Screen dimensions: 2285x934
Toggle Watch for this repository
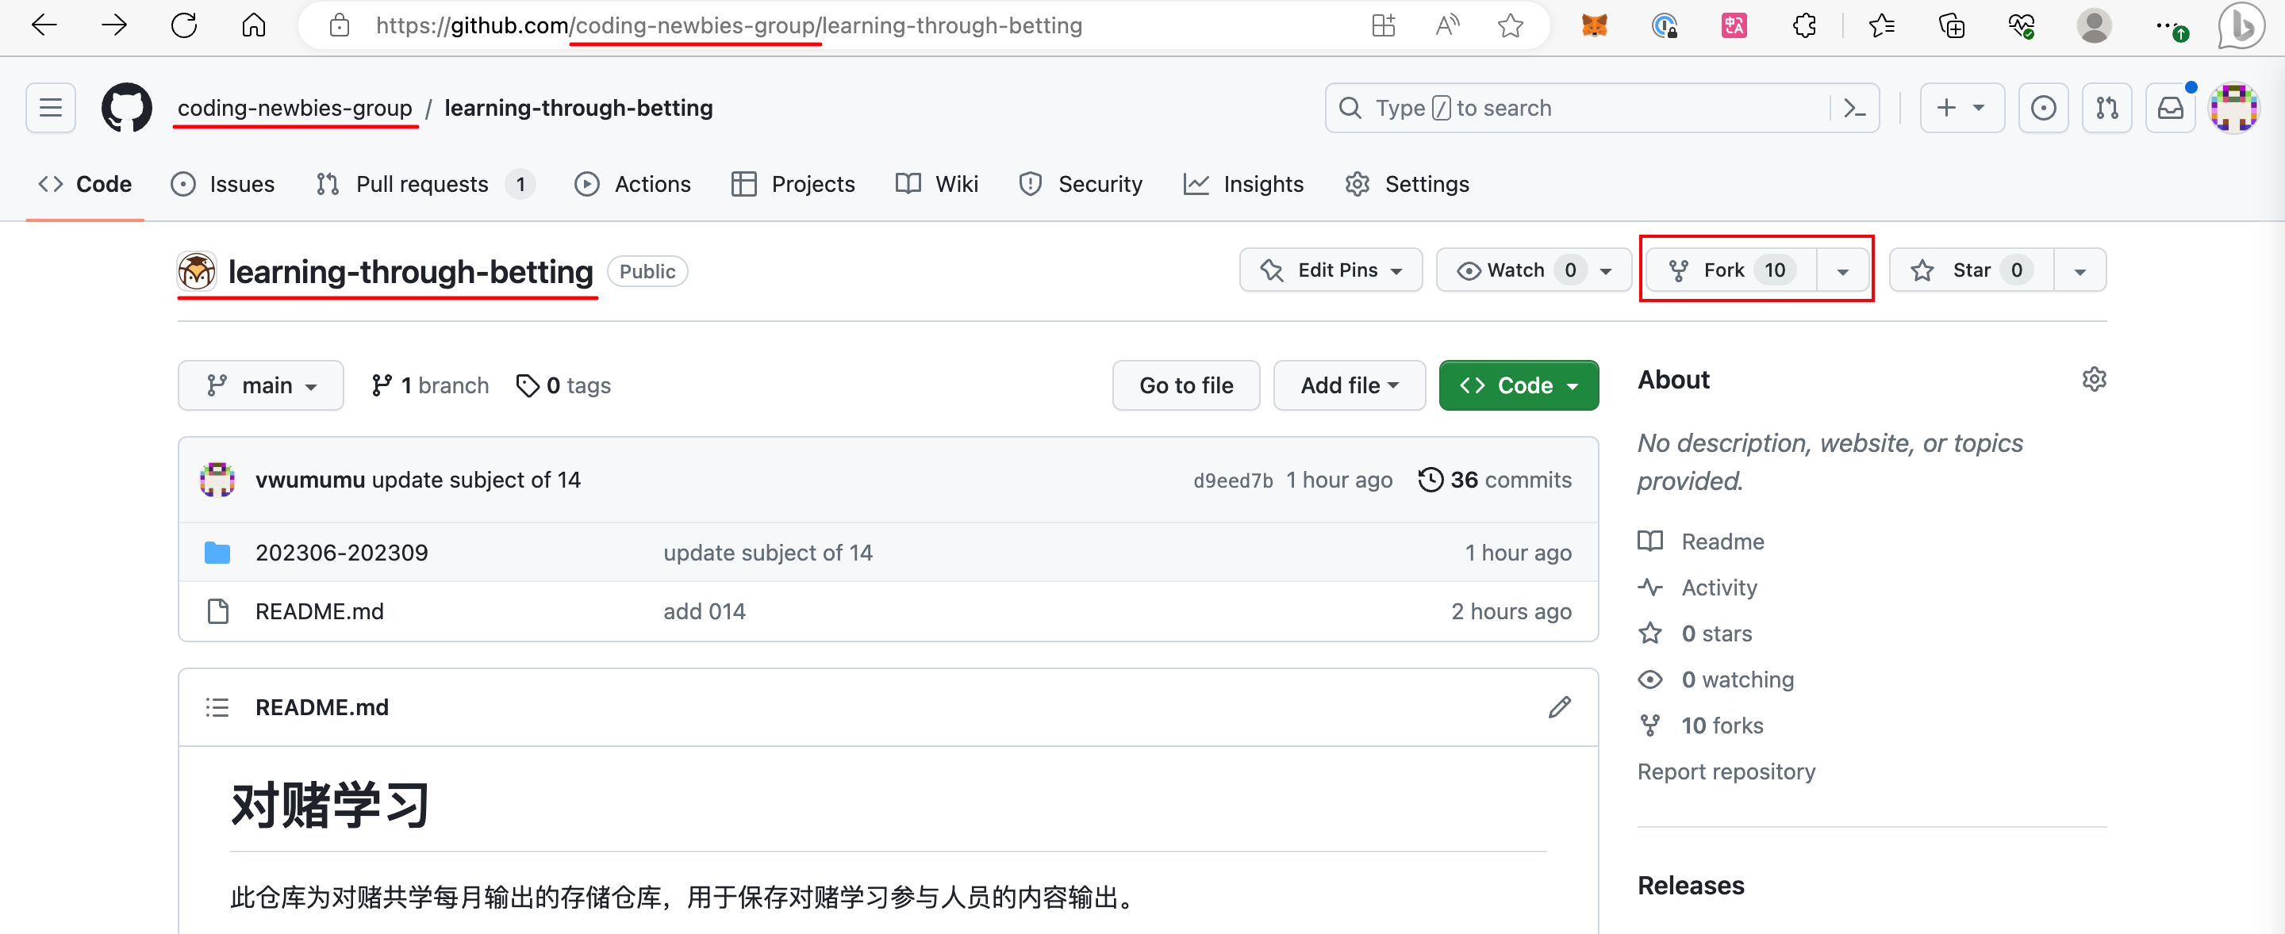(x=1515, y=270)
